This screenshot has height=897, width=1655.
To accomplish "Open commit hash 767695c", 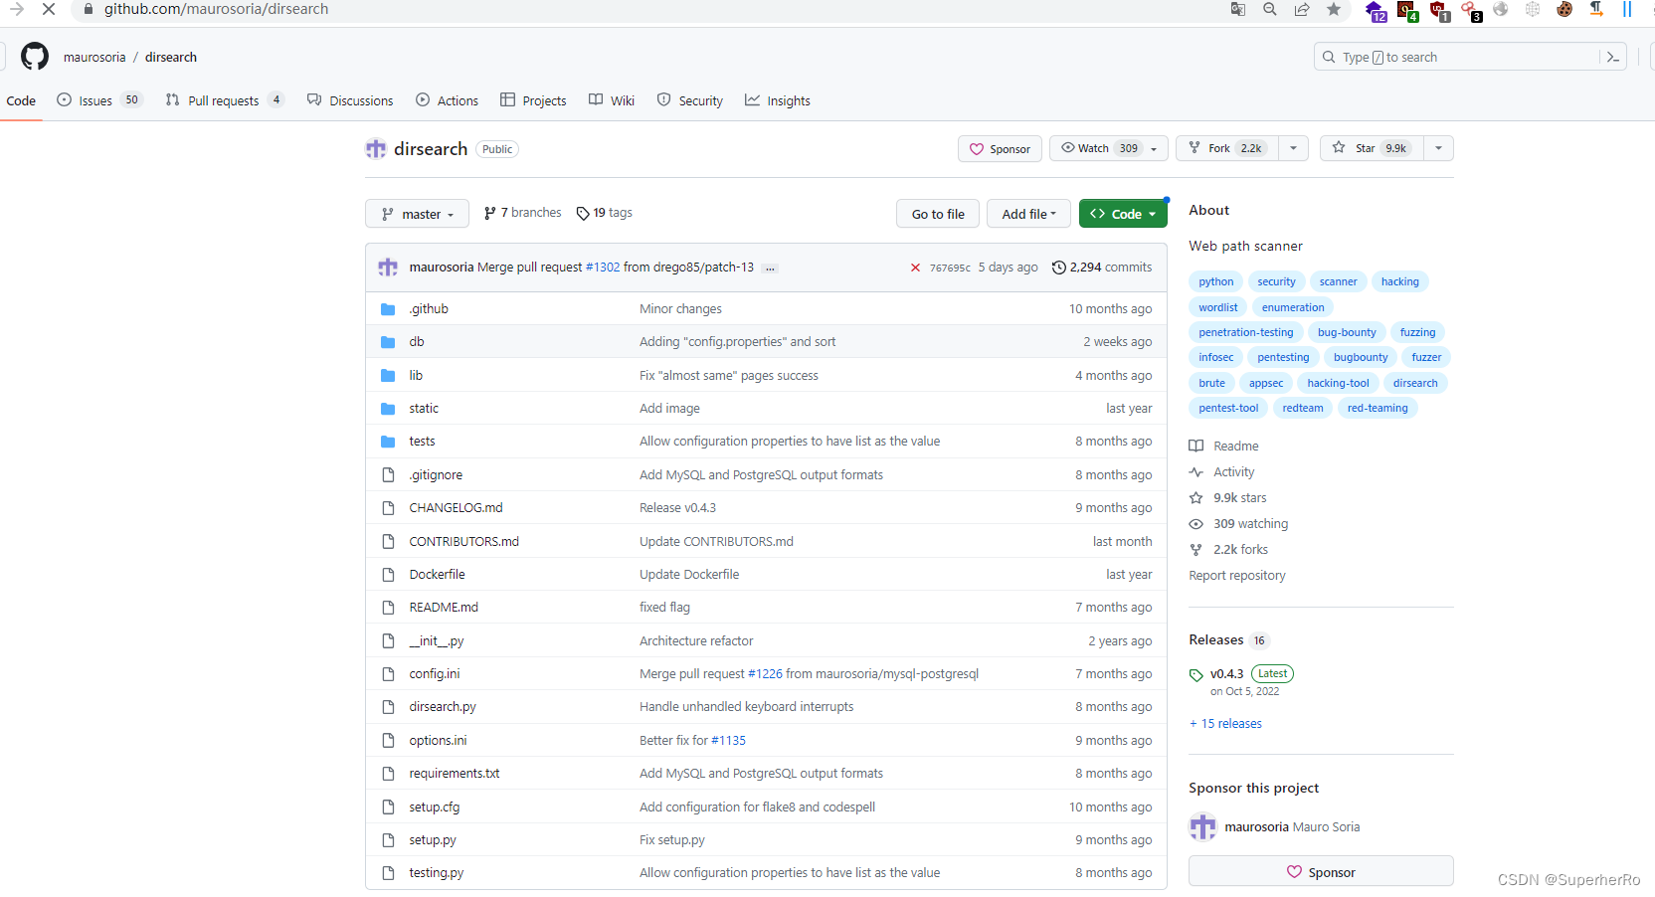I will point(950,268).
